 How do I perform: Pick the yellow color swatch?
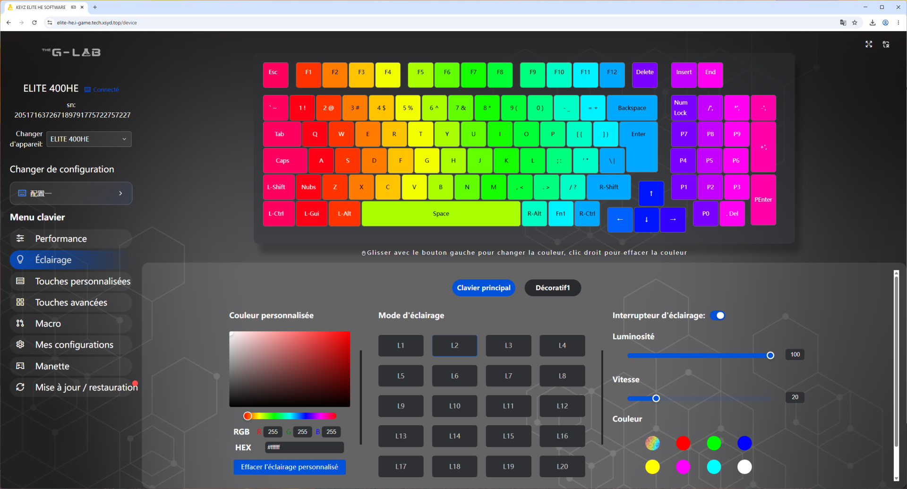pos(652,467)
